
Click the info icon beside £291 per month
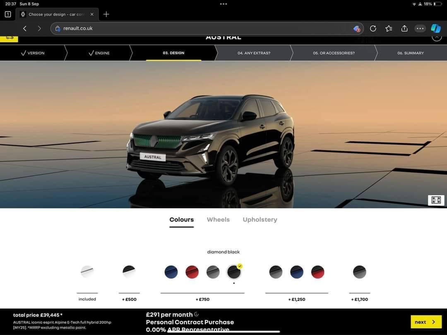point(196,314)
